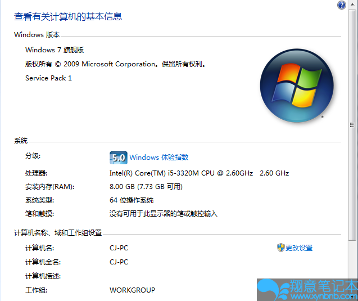Click the 计算机名称、域和工作组设置 section label
This screenshot has width=358, height=301.
(x=58, y=233)
